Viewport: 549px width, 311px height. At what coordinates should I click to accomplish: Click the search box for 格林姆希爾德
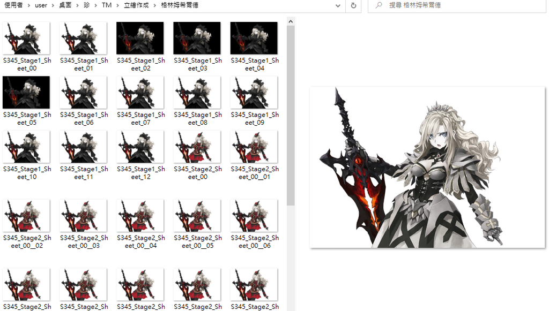(457, 5)
